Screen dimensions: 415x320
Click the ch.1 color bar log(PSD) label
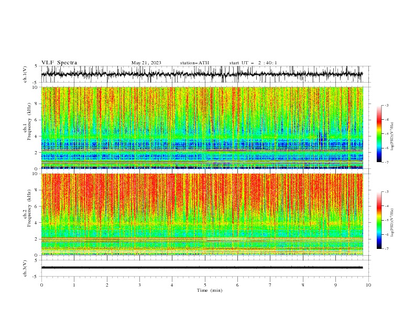(x=392, y=136)
